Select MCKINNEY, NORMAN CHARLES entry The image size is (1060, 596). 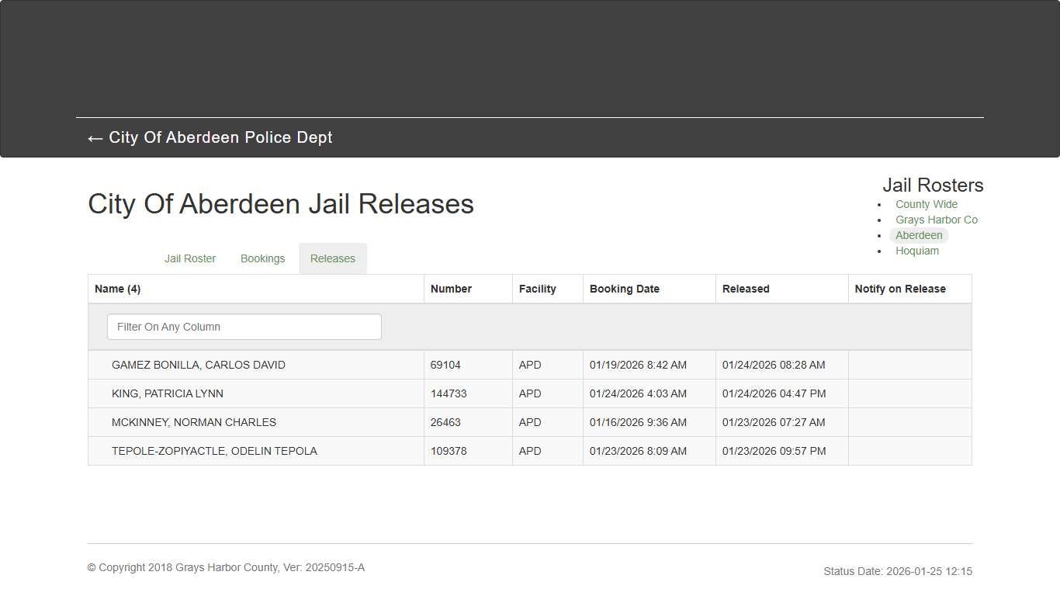point(194,422)
